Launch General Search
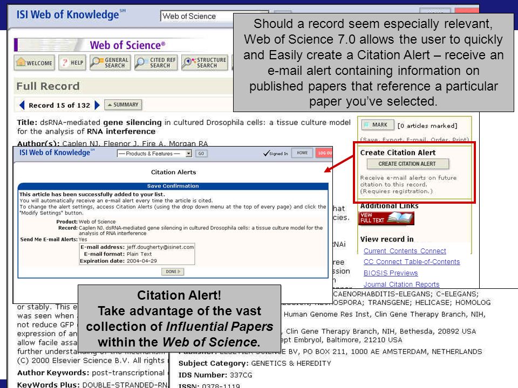Viewport: 518px width, 388px height. (x=110, y=63)
